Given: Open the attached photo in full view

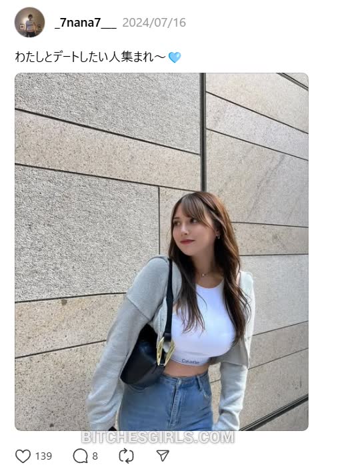Looking at the screenshot, I should pos(161,252).
